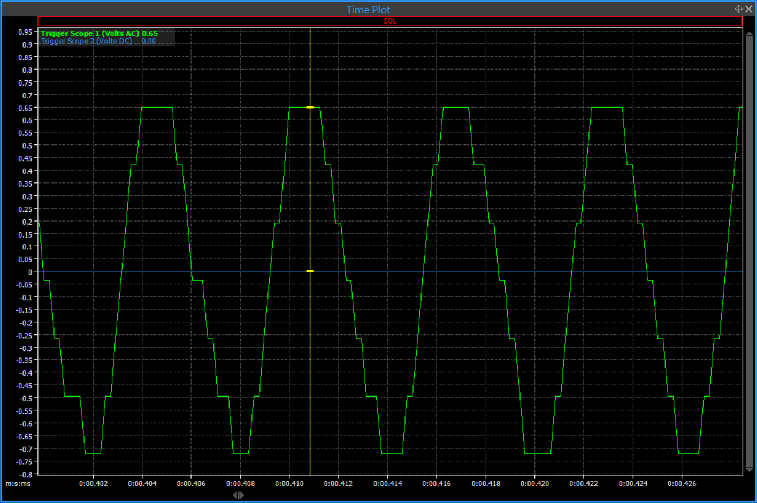Image resolution: width=757 pixels, height=503 pixels.
Task: Select the Trigger Scope 1 (Volts AC) legend entry
Action: pos(89,33)
